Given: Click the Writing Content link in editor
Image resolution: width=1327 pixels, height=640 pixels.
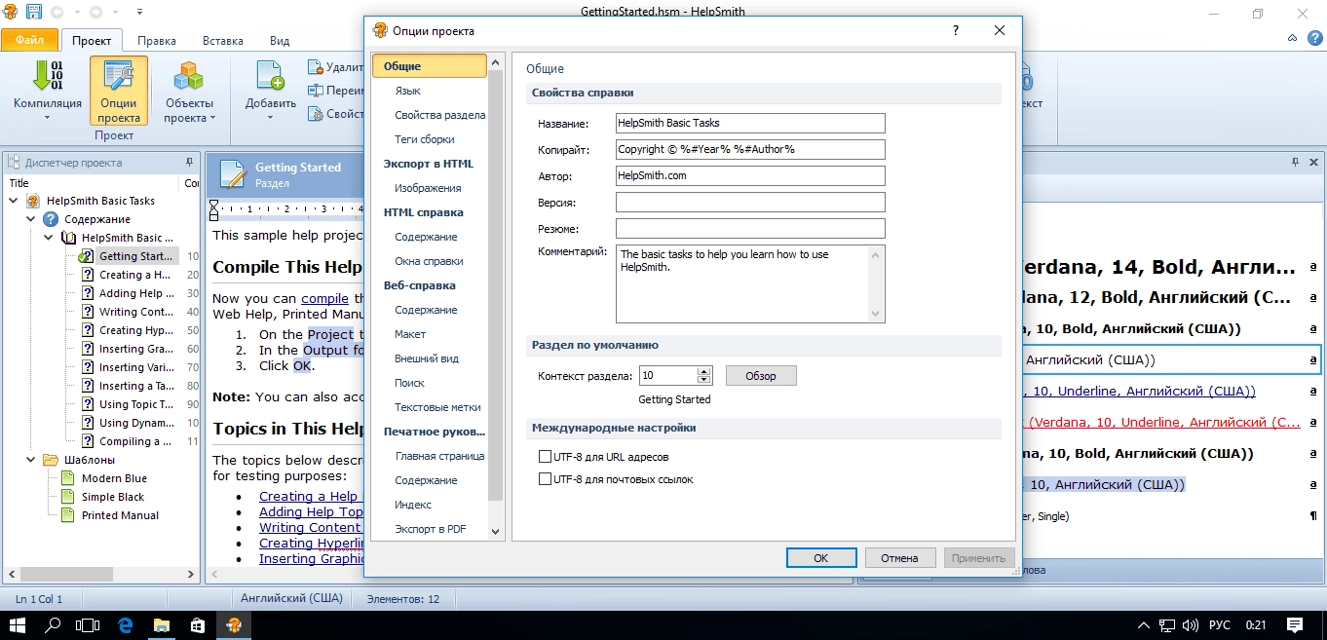Looking at the screenshot, I should pyautogui.click(x=311, y=528).
